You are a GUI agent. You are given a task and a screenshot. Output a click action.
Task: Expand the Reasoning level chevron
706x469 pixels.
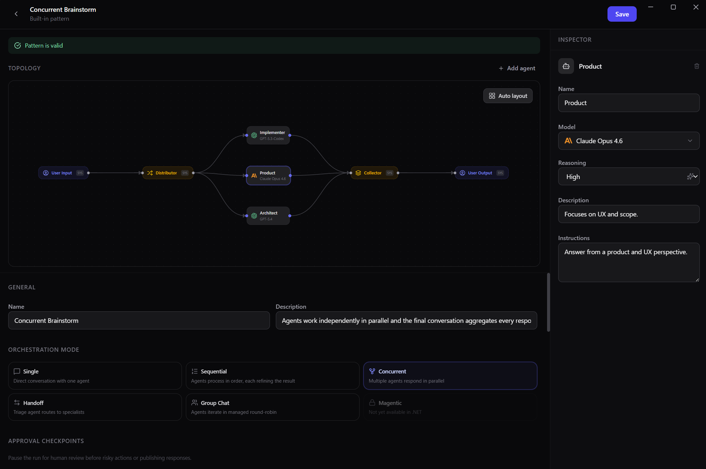pyautogui.click(x=695, y=177)
